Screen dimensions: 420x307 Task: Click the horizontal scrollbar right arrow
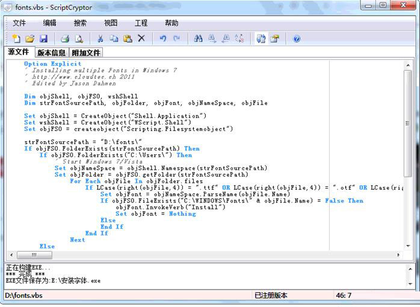click(x=398, y=255)
